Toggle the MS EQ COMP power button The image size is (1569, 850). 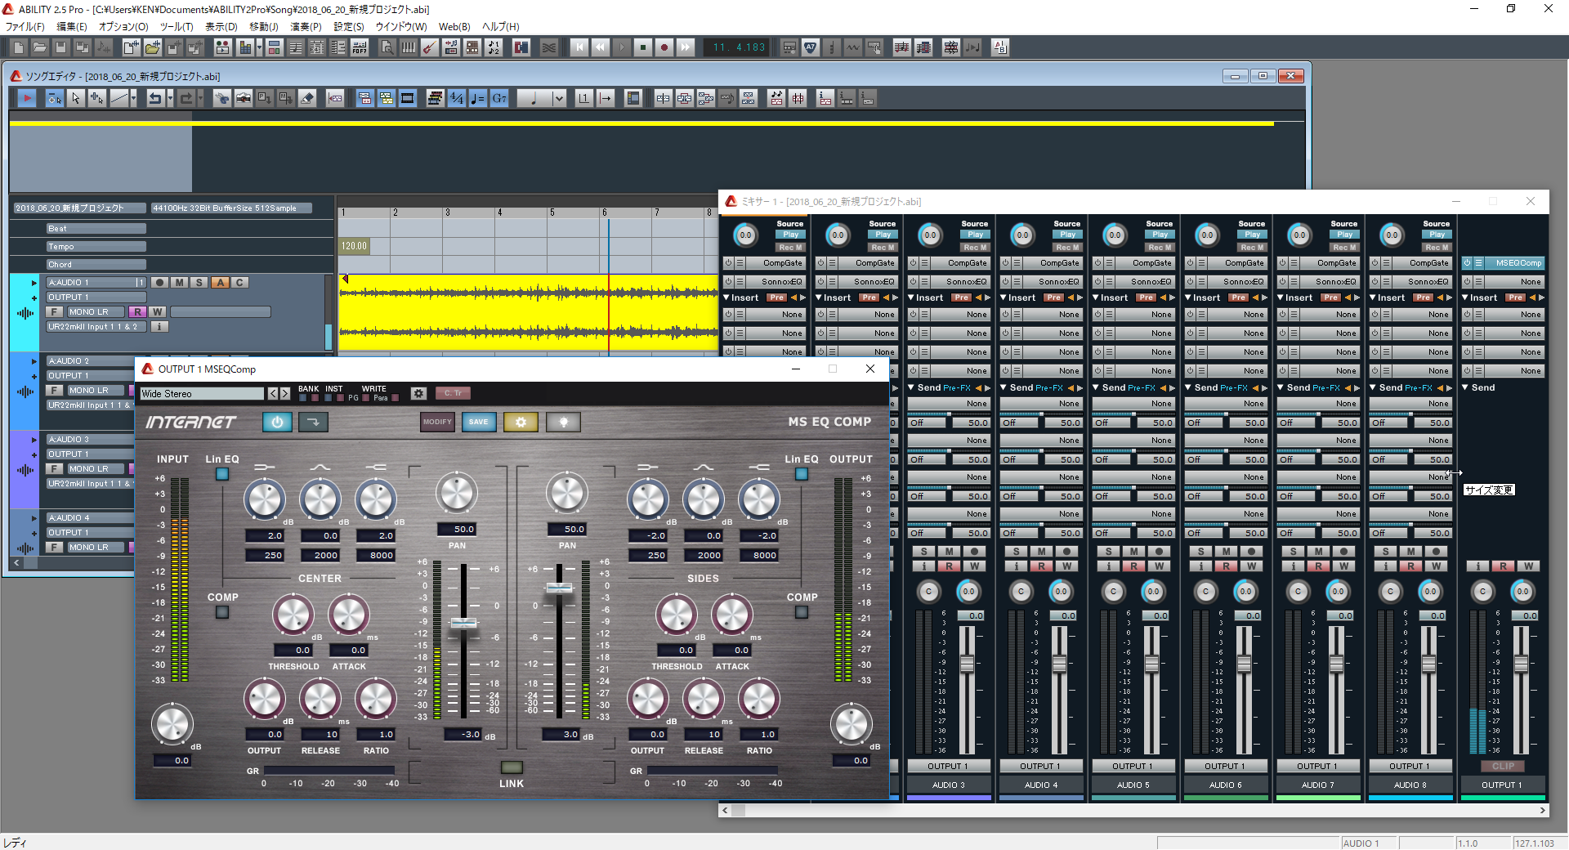277,422
